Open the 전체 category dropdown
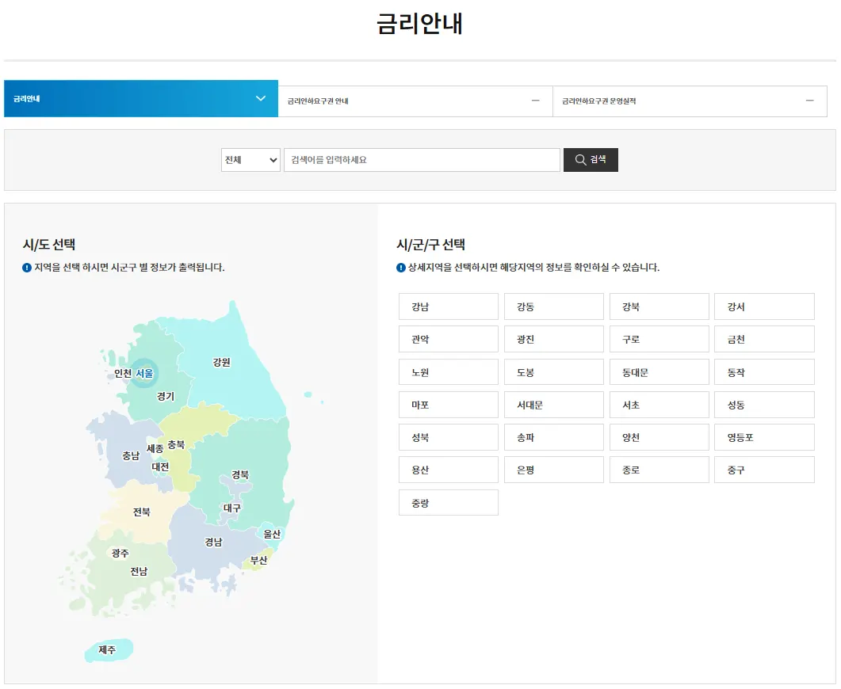This screenshot has width=841, height=689. click(250, 159)
